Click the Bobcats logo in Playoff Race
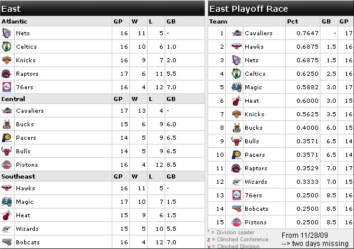Screen dimensions: 354x249 coord(236,209)
